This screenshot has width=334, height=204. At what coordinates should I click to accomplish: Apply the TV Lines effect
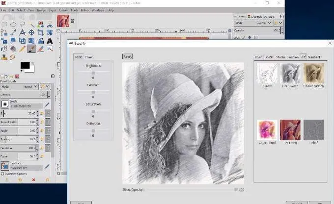click(290, 132)
